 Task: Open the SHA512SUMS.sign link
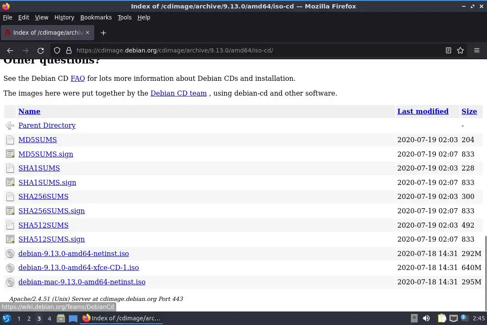point(52,239)
